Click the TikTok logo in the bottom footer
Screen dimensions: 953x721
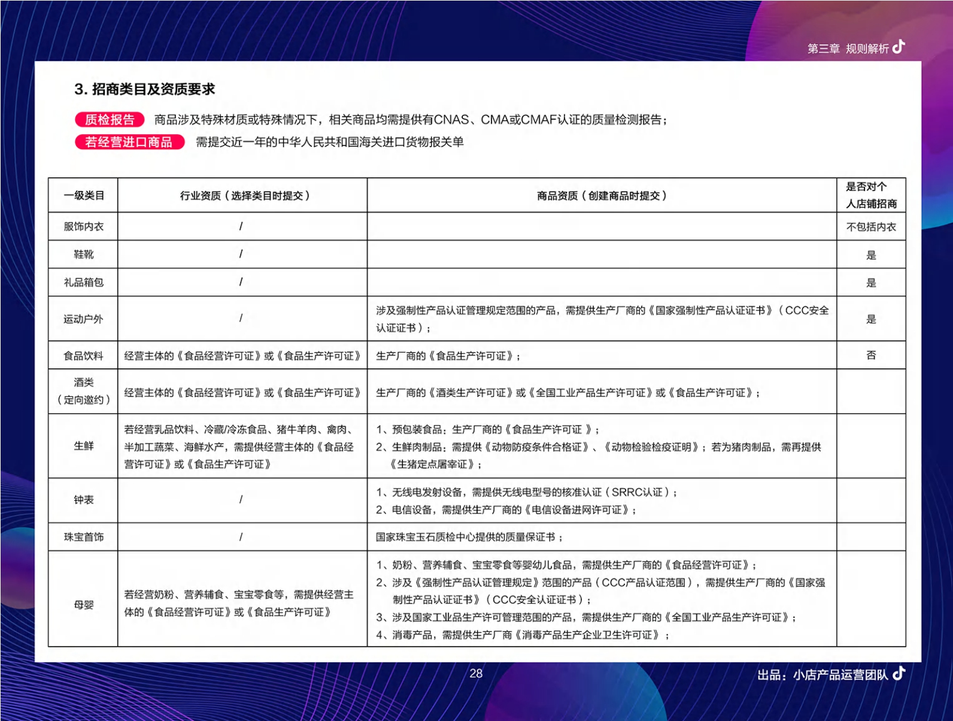[x=899, y=674]
